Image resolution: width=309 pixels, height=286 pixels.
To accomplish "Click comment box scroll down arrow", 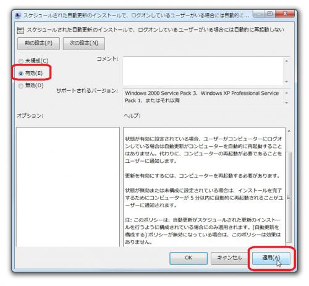I will pos(287,82).
